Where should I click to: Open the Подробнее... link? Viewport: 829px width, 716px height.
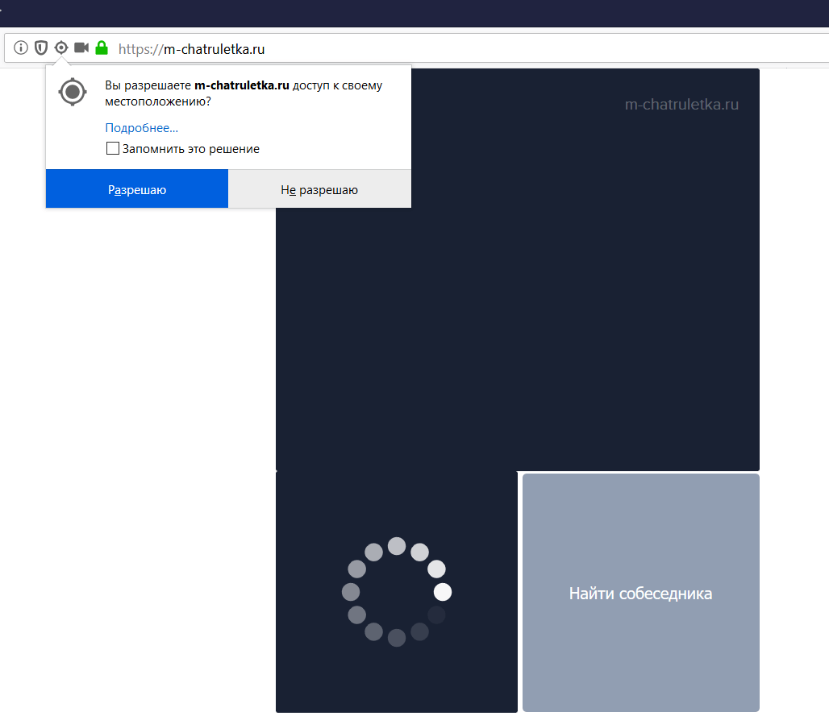coord(142,128)
